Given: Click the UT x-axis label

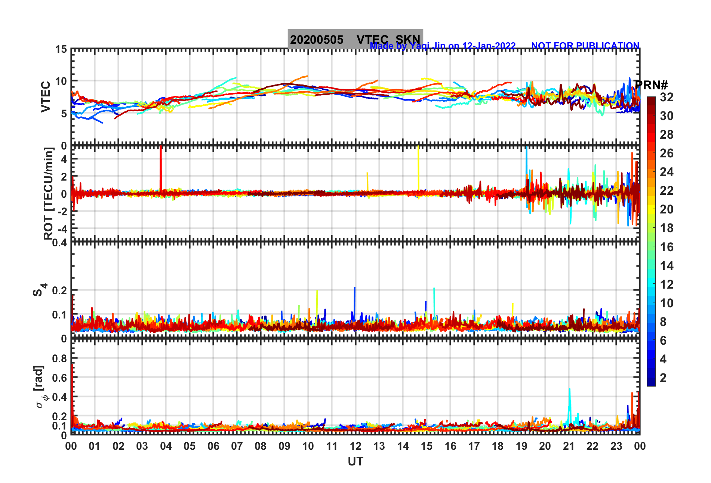Looking at the screenshot, I should pos(355,462).
